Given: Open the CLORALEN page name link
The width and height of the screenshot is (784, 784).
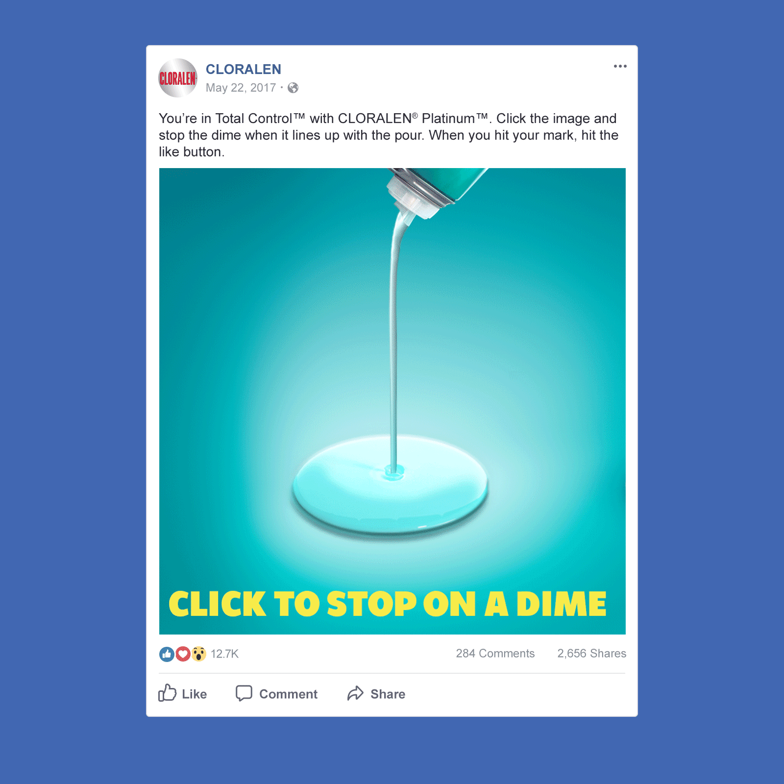Looking at the screenshot, I should [x=243, y=69].
